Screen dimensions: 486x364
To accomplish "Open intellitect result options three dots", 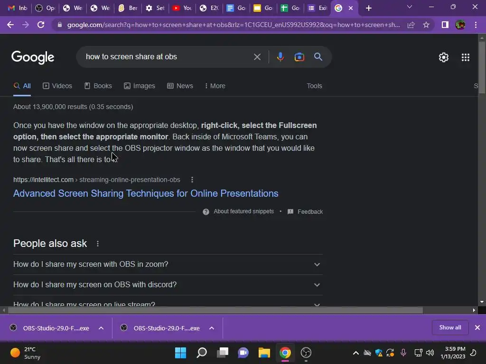I will tap(192, 180).
